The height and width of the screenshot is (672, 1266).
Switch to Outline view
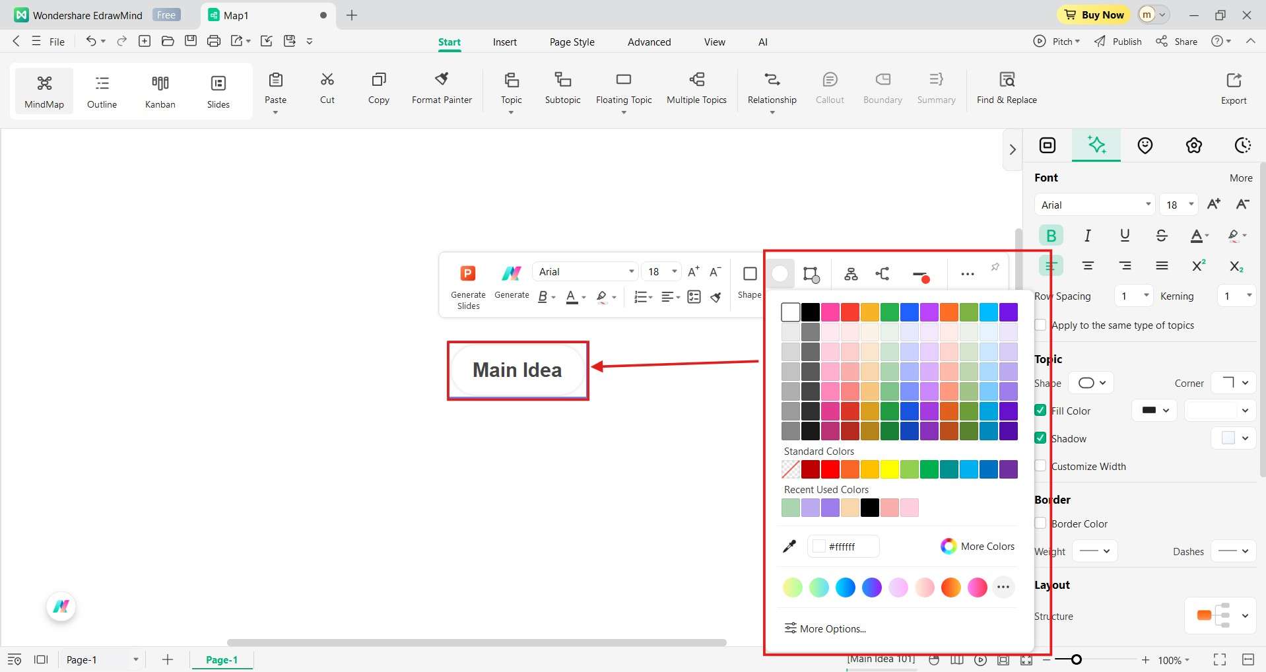pos(101,90)
